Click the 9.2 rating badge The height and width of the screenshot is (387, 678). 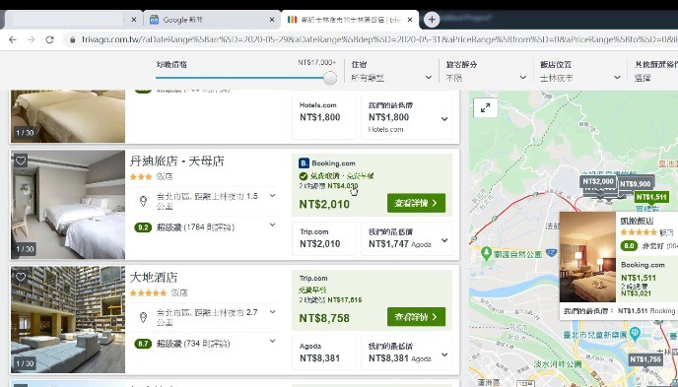pos(143,227)
